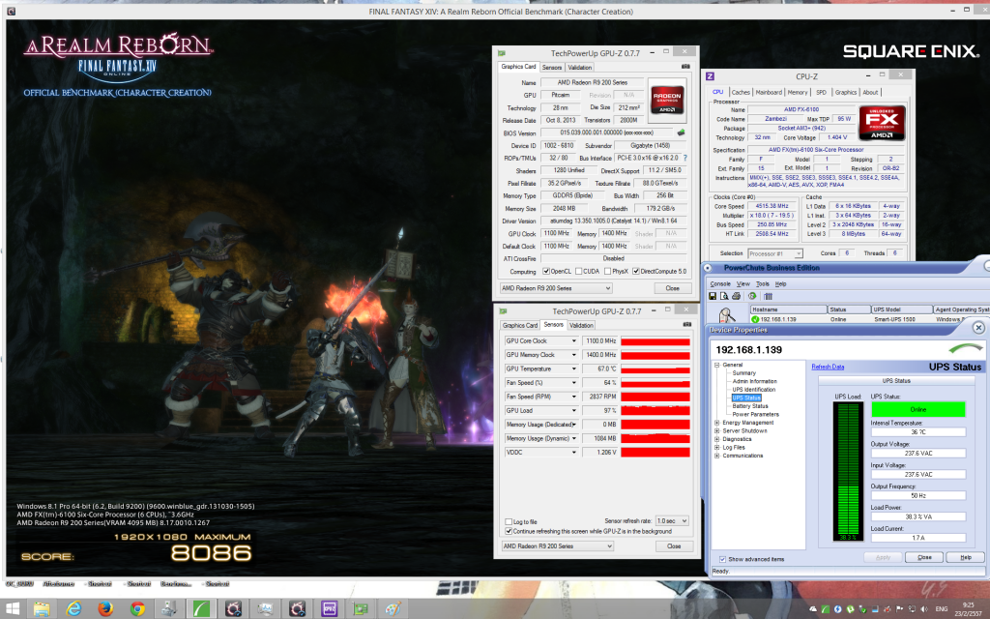The height and width of the screenshot is (619, 990).
Task: Open the GPU Load sensor dropdown arrow
Action: point(574,410)
